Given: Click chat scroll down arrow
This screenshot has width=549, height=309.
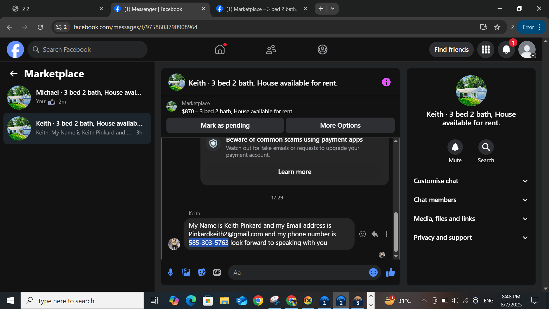Looking at the screenshot, I should (396, 256).
